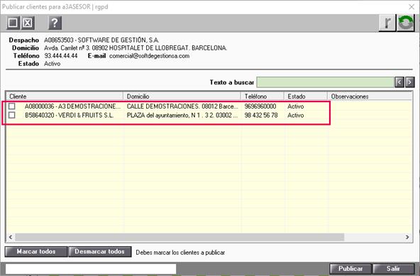This screenshot has height=276, width=420.
Task: Go to previous search match arrow
Action: (x=399, y=82)
